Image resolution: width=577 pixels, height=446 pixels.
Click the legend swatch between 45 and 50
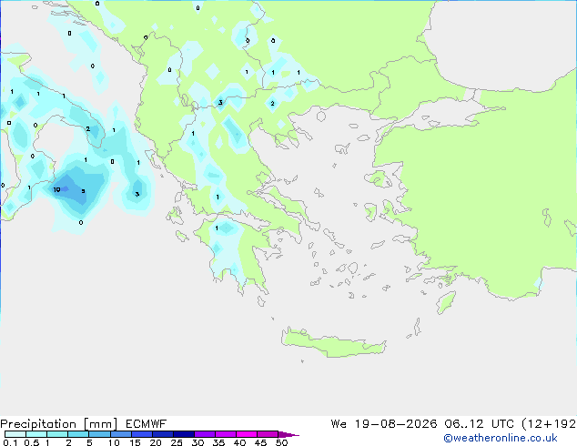268,434
